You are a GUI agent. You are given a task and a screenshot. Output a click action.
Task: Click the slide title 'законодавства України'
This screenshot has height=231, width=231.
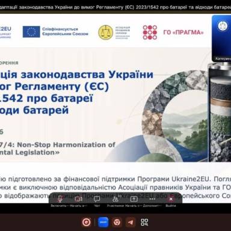pos(87,75)
